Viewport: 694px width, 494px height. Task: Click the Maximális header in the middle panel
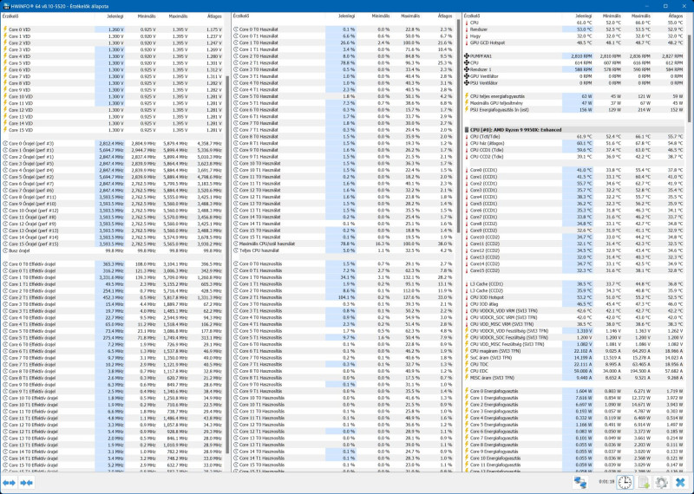410,16
